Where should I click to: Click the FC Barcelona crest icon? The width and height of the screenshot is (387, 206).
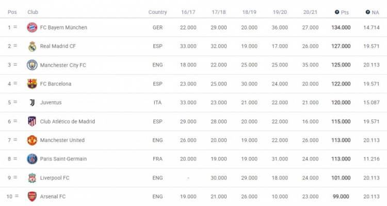(32, 84)
